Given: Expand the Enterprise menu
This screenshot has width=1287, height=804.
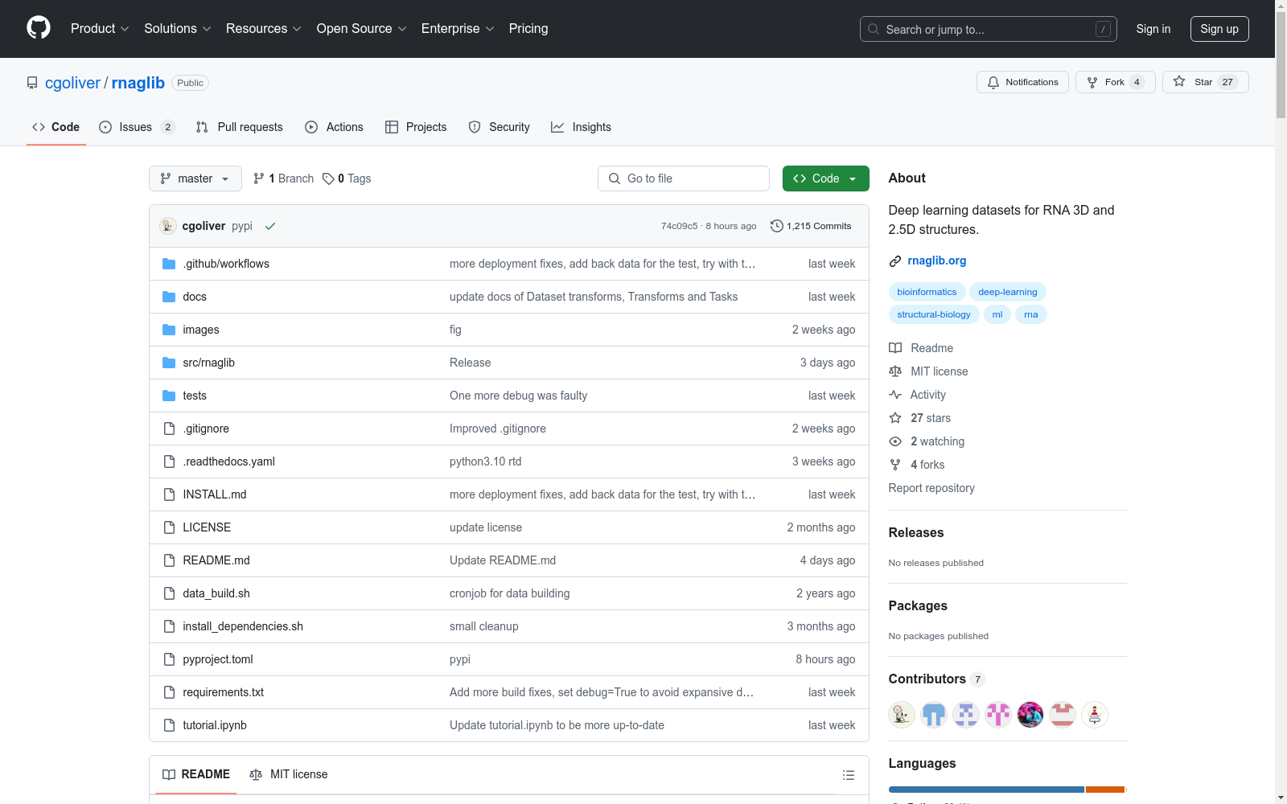Looking at the screenshot, I should click(x=458, y=29).
